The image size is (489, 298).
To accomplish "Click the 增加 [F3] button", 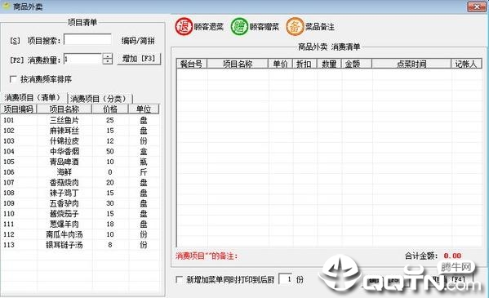I will pyautogui.click(x=139, y=59).
